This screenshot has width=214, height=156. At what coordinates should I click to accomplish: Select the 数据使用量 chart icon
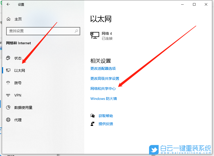point(8,107)
